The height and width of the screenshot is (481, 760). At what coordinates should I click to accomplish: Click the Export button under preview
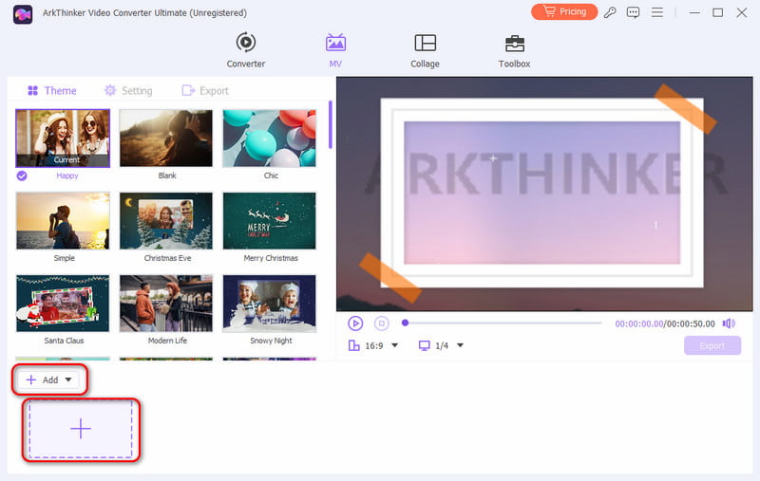coord(712,345)
